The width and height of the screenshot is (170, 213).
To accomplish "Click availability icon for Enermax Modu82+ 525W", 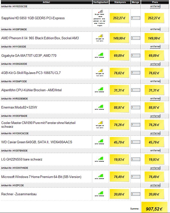I will pyautogui.click(x=101, y=106).
